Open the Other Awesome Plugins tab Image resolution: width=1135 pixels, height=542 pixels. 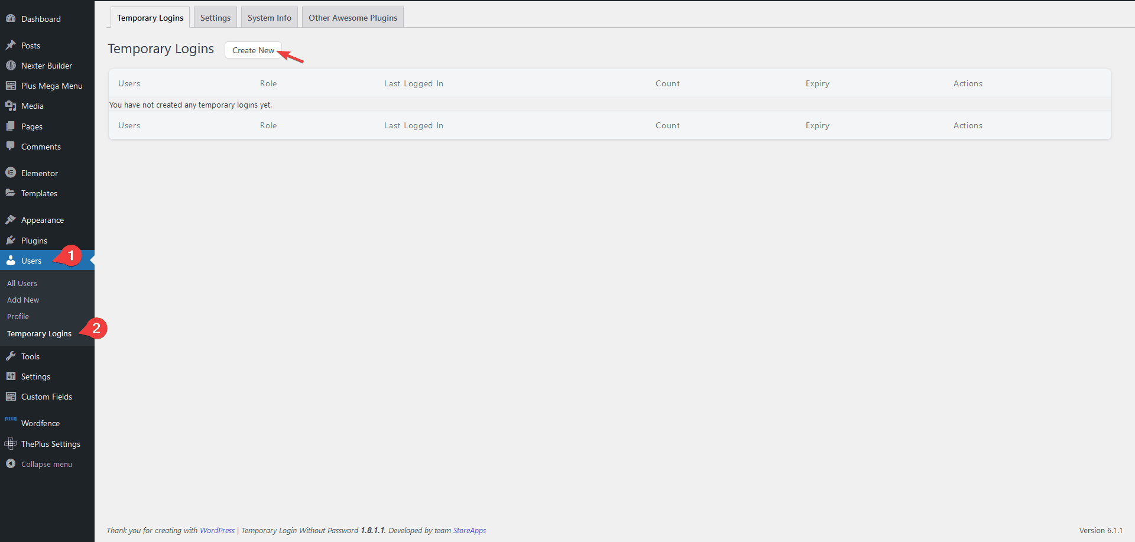352,18
